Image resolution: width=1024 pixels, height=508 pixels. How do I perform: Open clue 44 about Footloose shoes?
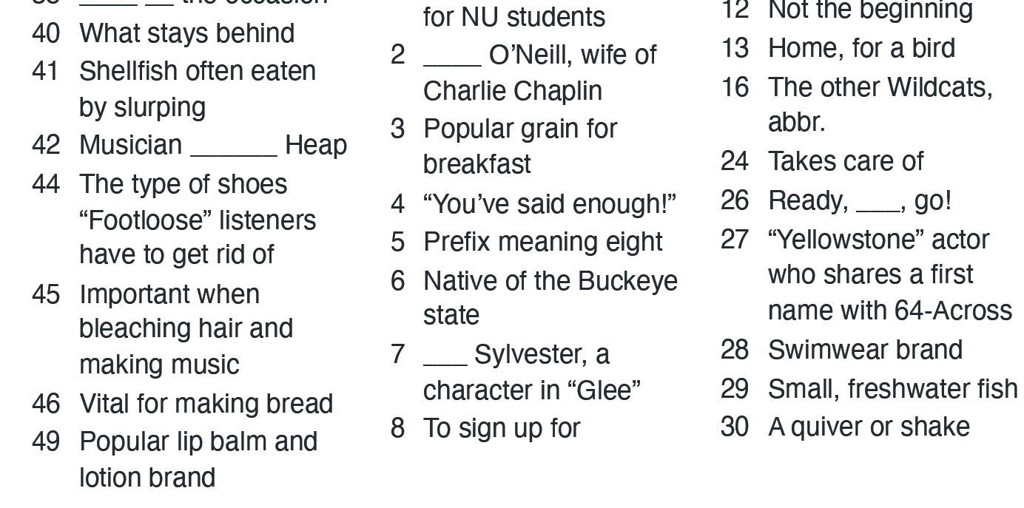click(x=174, y=219)
